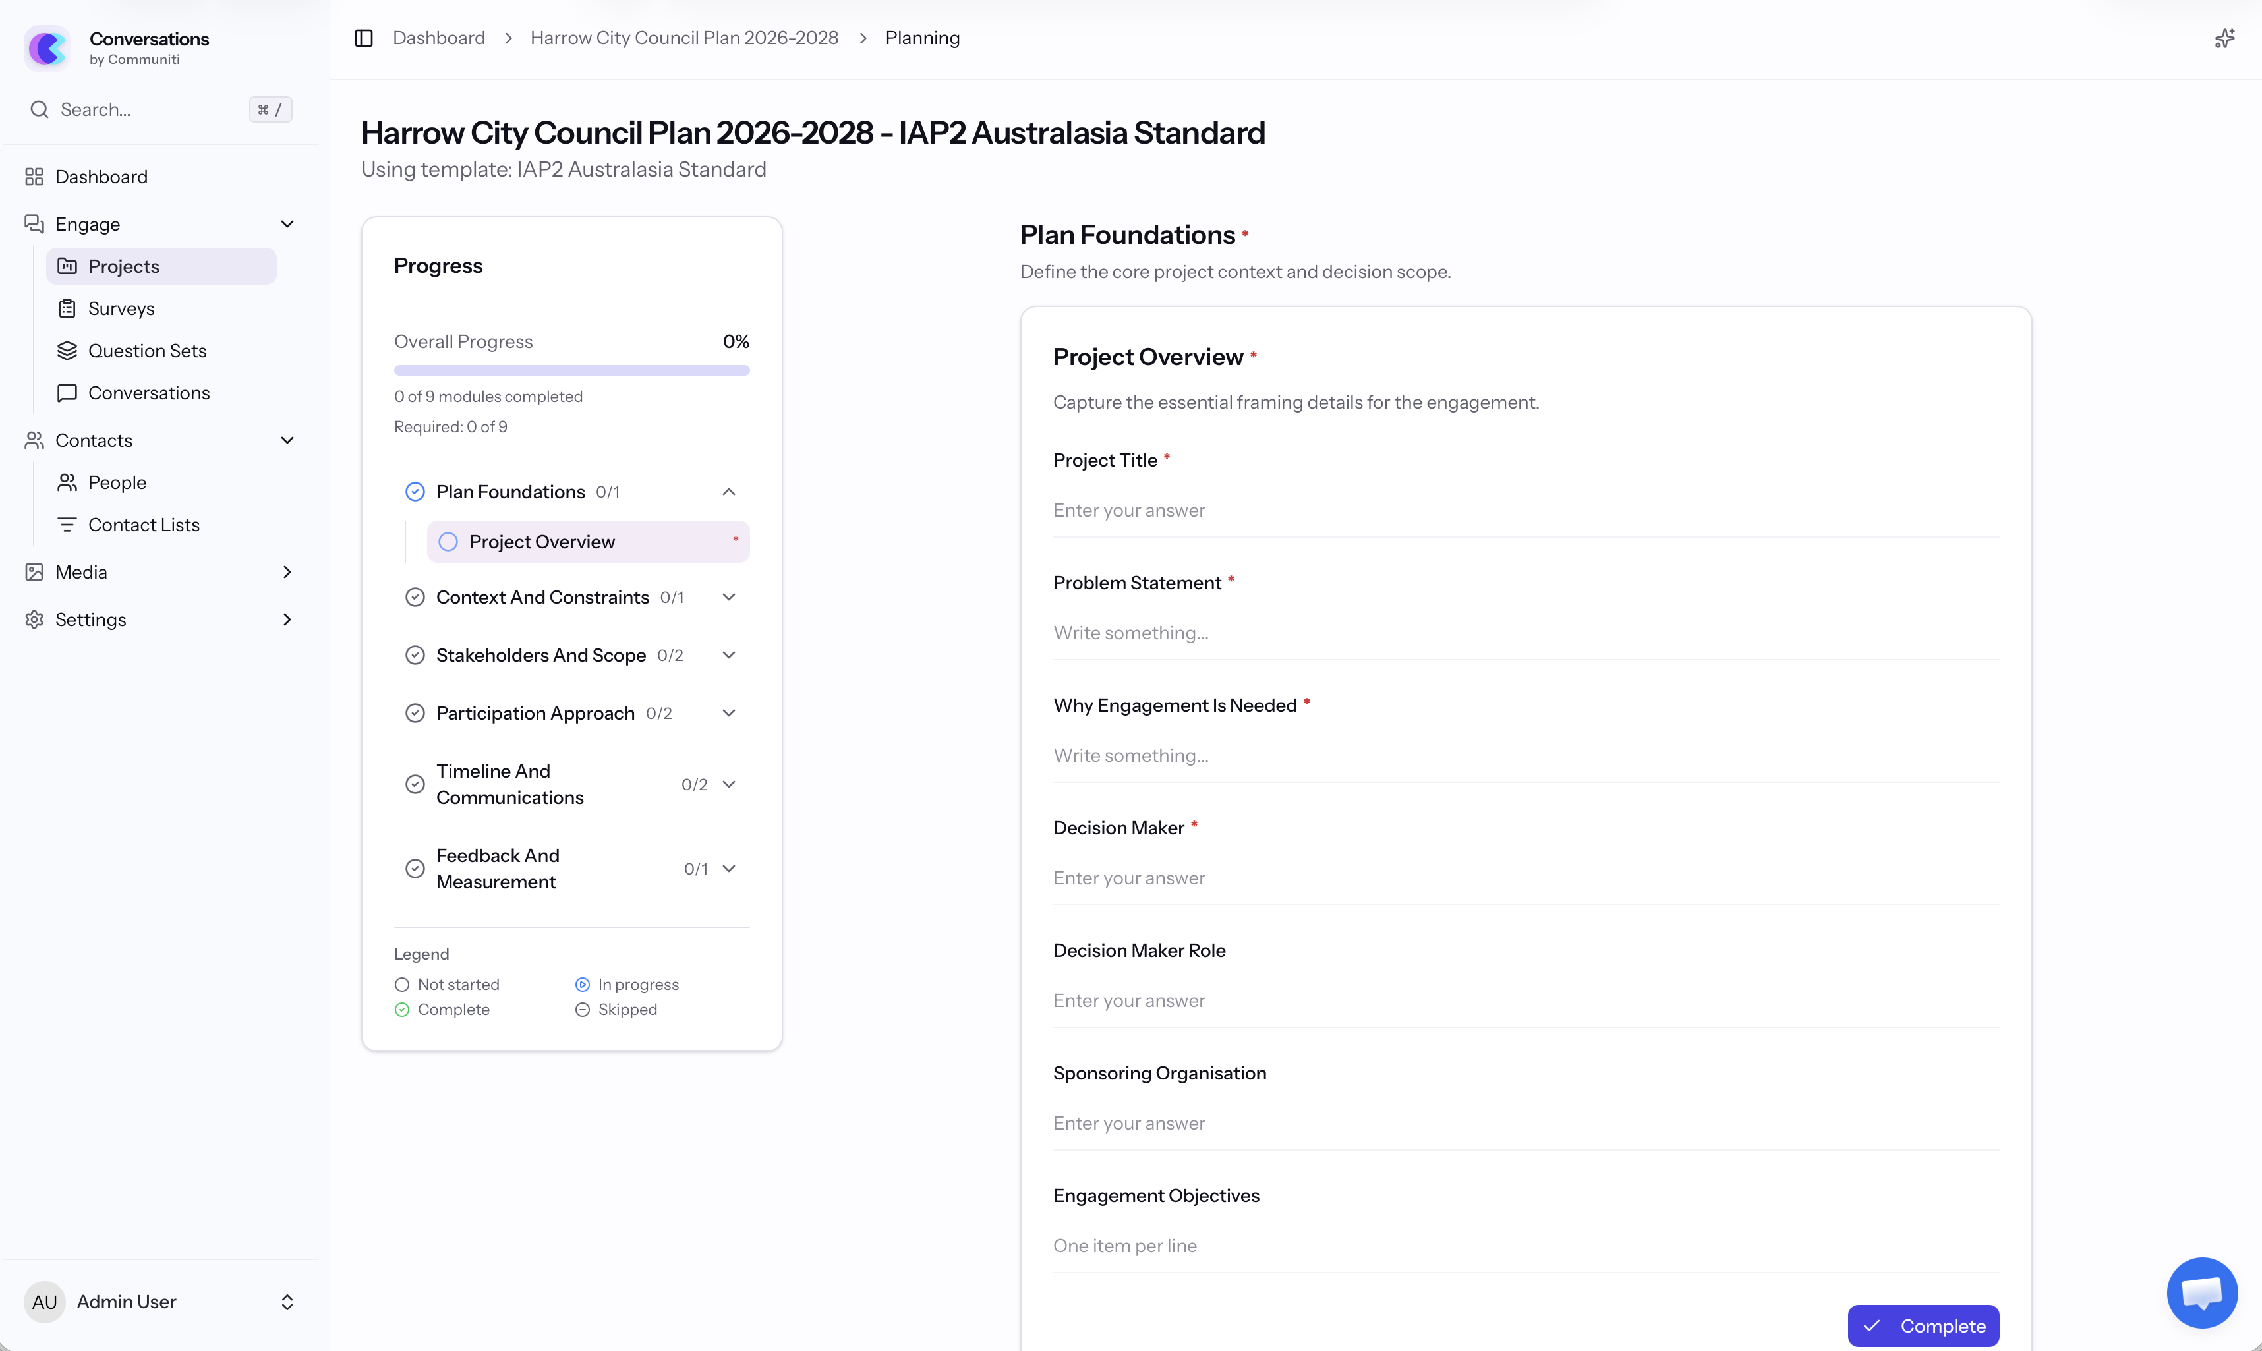Open Harrow City Council Plan breadcrumb
Viewport: 2262px width, 1351px height.
pos(683,38)
